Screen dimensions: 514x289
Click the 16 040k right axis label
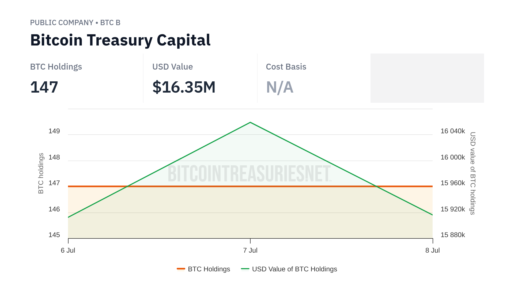pos(453,131)
